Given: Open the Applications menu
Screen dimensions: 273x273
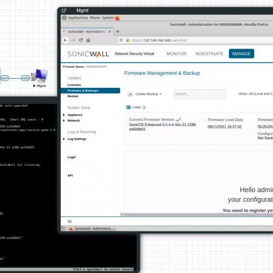Looking at the screenshot, I should [78, 17].
